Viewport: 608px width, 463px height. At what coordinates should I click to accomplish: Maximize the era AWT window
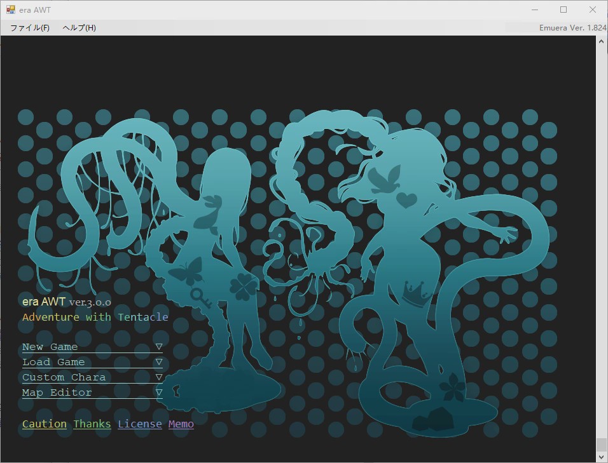(x=563, y=10)
